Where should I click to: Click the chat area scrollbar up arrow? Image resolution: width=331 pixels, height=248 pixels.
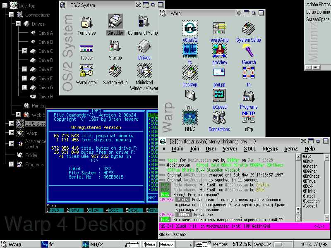coord(298,157)
